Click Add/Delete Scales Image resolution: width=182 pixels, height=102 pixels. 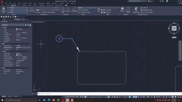pyautogui.click(x=146, y=10)
